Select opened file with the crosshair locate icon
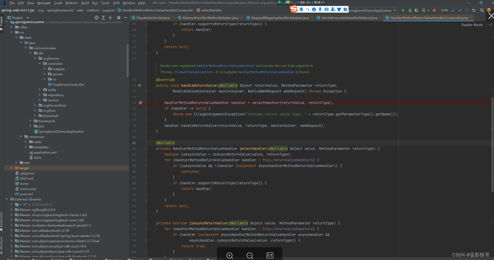 pos(96,18)
